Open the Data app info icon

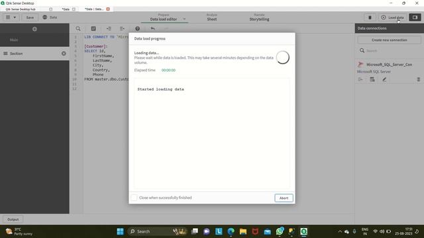[x=45, y=17]
